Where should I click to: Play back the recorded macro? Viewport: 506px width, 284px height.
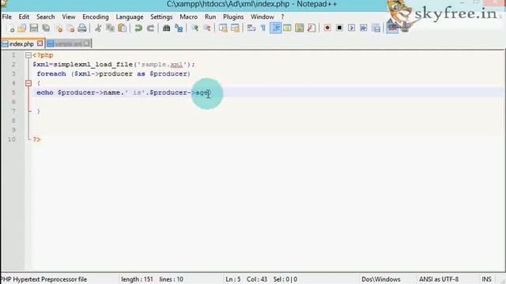(x=351, y=28)
